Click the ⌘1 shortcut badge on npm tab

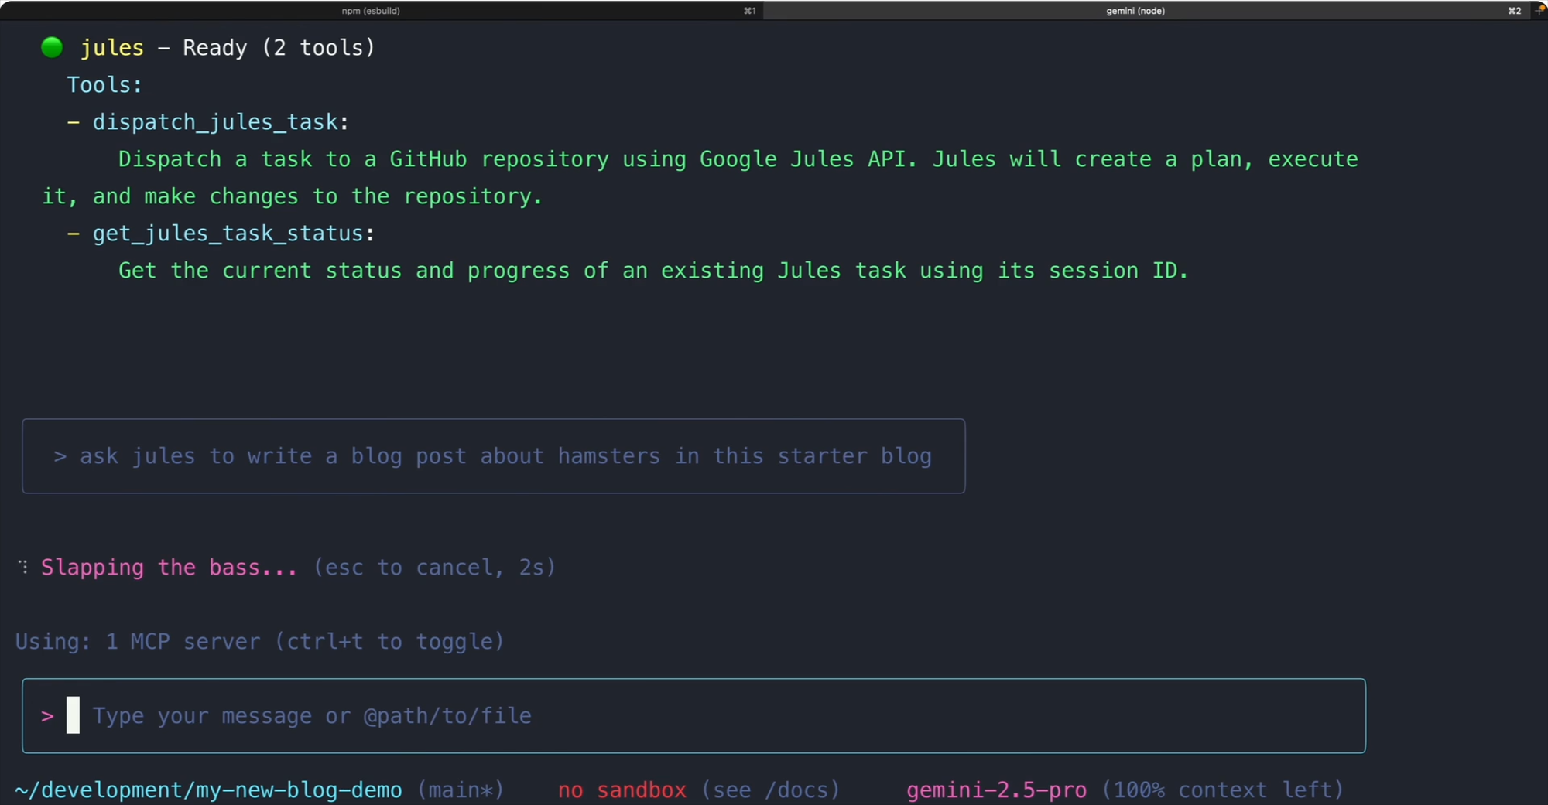coord(749,11)
